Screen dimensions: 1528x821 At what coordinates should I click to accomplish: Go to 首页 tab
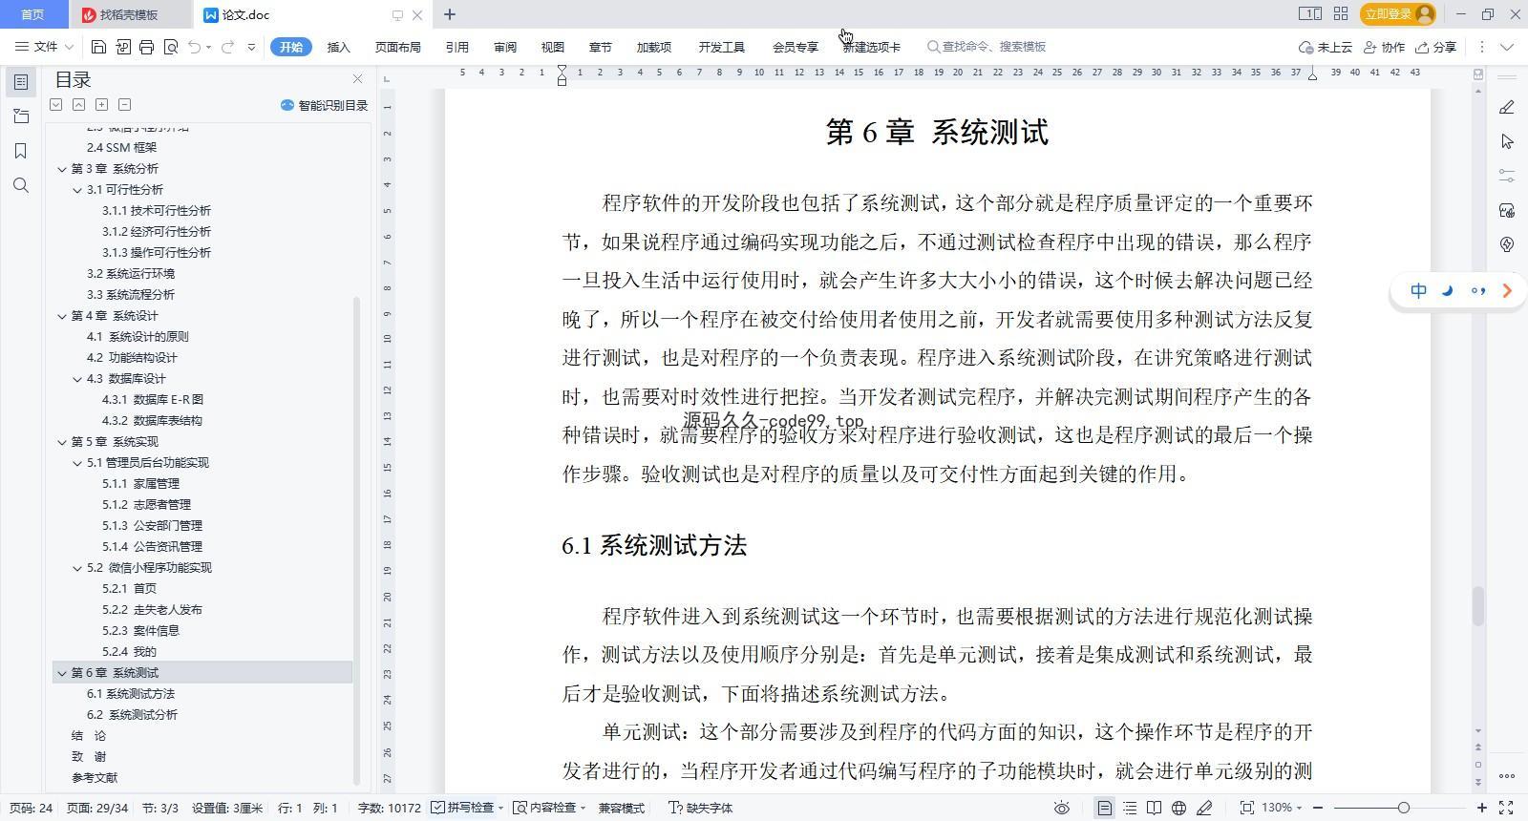pos(32,14)
